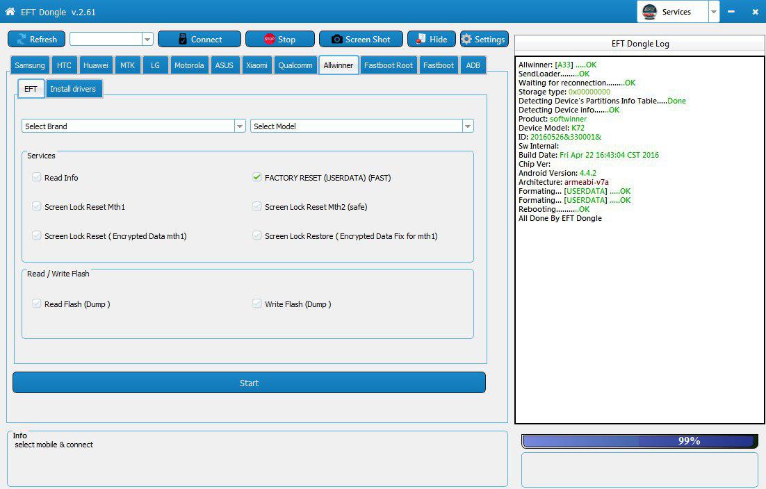Toggle the FACTORY RESET (USERDATA) checkbox
This screenshot has height=489, width=766.
257,178
